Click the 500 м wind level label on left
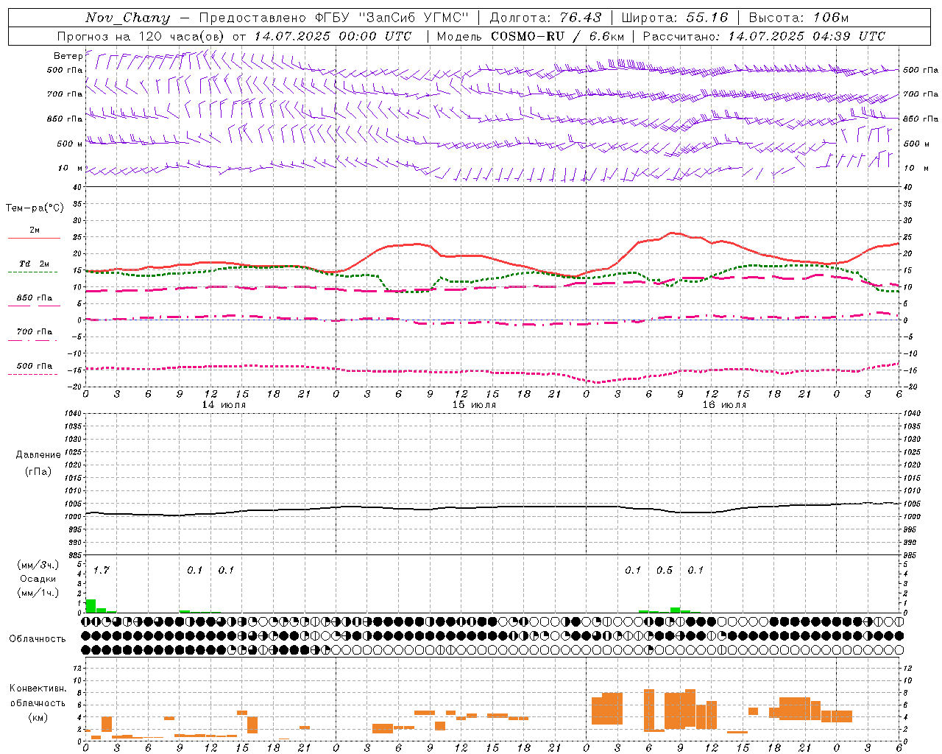Image resolution: width=942 pixels, height=754 pixels. pyautogui.click(x=70, y=144)
